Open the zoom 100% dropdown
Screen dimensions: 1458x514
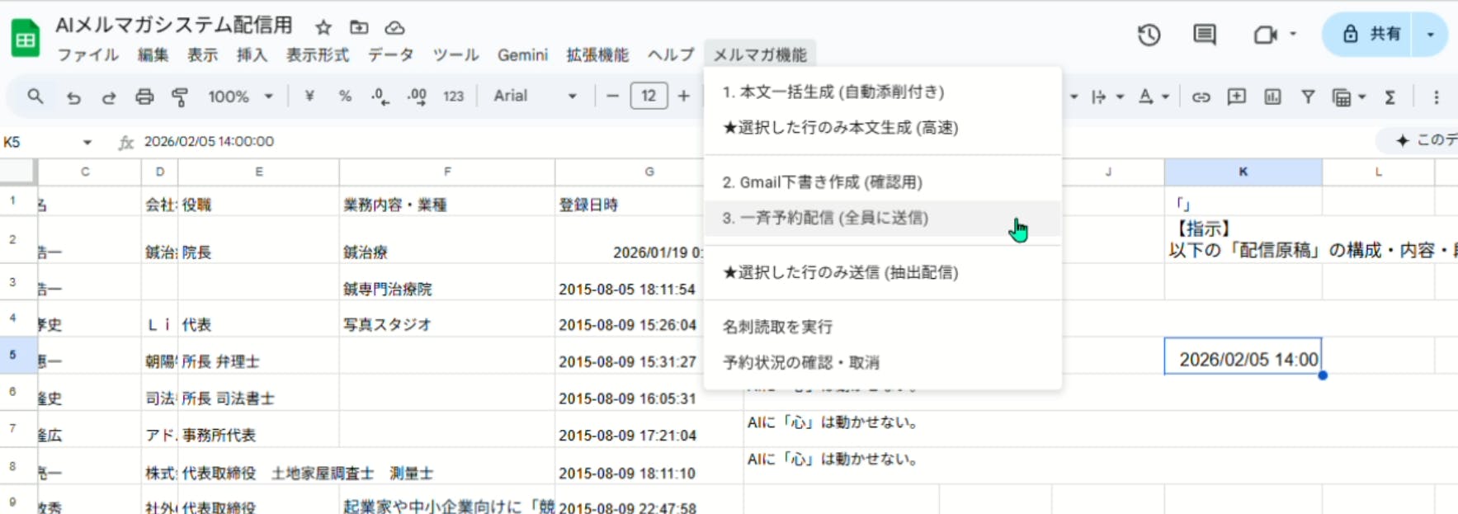(239, 97)
